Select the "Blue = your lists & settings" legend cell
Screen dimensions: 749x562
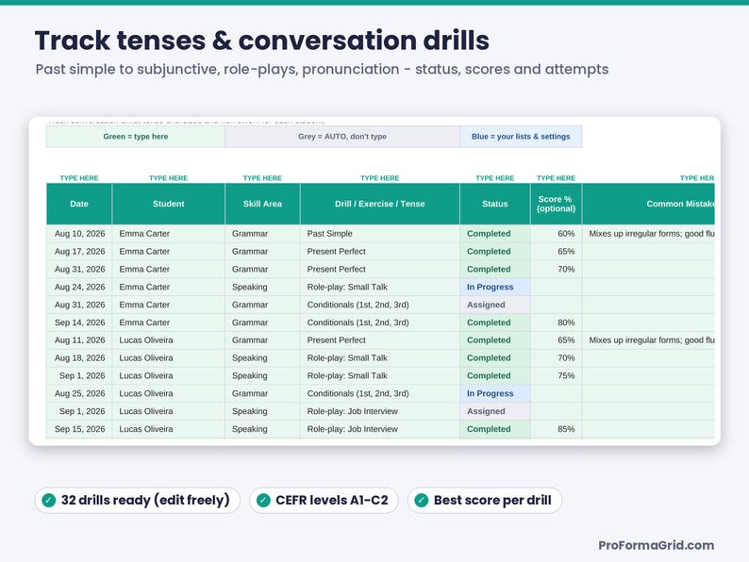(521, 137)
